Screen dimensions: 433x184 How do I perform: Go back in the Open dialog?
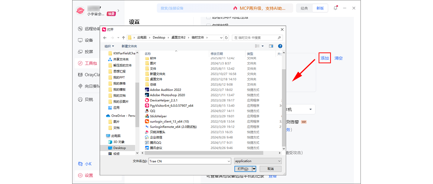click(105, 37)
